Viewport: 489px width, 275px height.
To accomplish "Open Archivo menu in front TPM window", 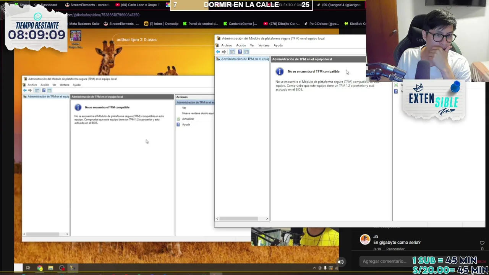I will pos(227,45).
